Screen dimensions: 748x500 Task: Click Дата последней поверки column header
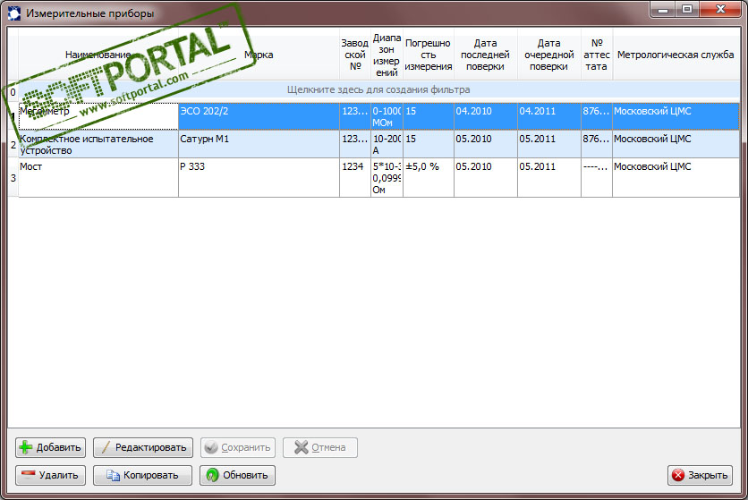[486, 55]
